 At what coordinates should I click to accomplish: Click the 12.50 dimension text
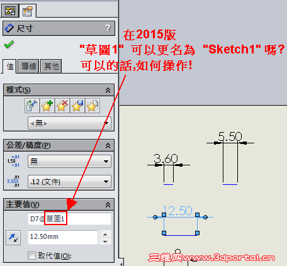click(177, 211)
